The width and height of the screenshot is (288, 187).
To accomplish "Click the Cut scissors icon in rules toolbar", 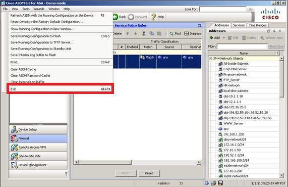I will coord(144,33).
